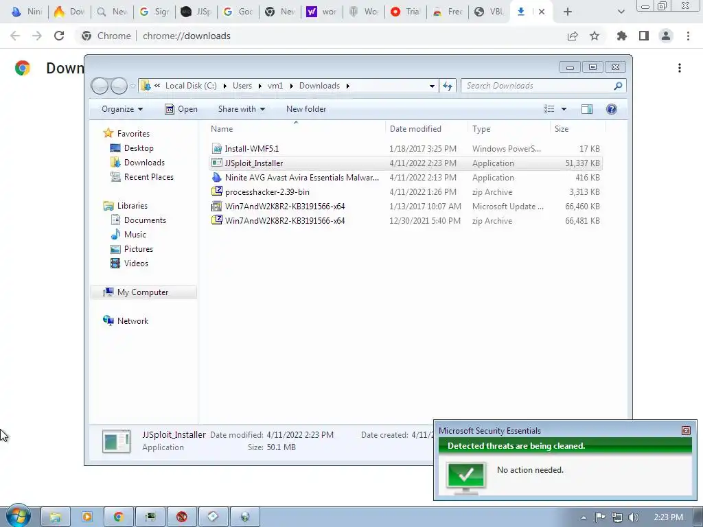The width and height of the screenshot is (703, 527).
Task: Click the Explorer Back navigation button
Action: [x=100, y=86]
